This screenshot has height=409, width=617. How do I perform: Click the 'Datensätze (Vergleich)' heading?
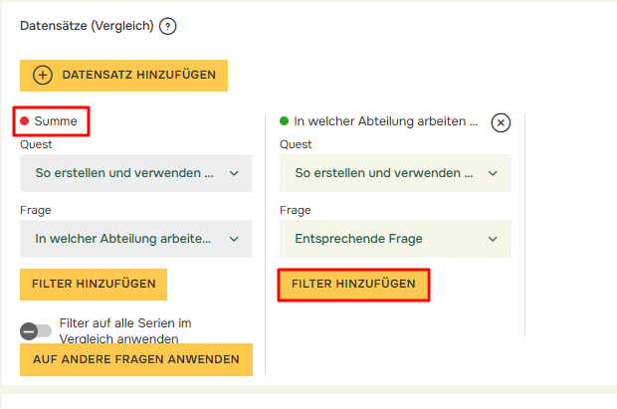pos(87,27)
